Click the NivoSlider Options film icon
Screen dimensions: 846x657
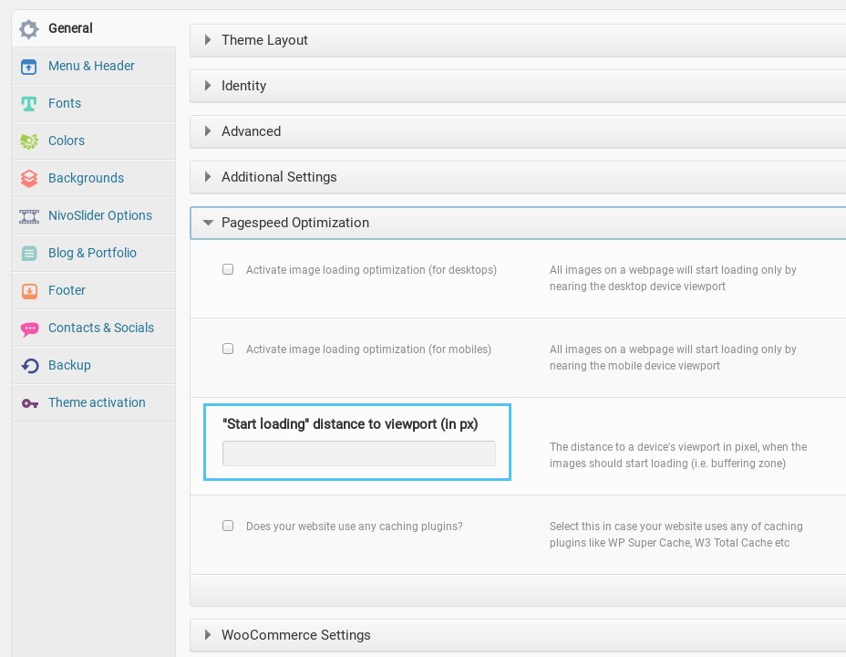click(x=29, y=215)
